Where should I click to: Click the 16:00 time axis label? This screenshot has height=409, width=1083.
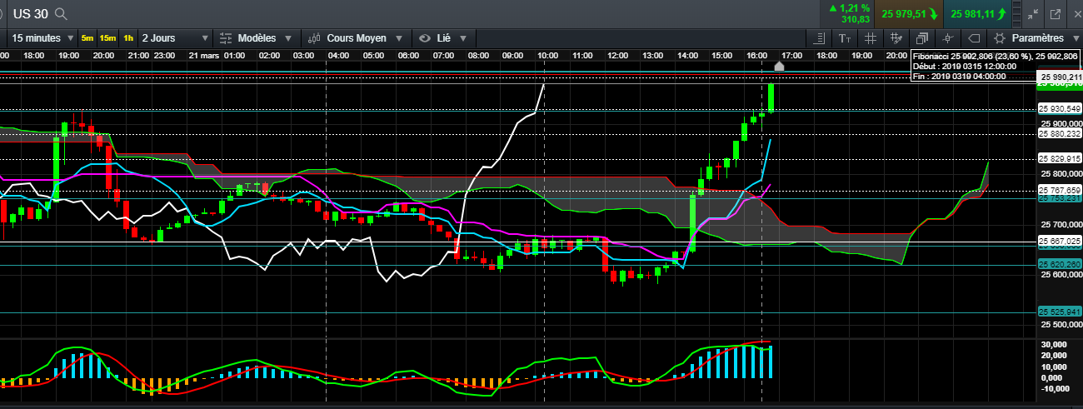point(757,55)
